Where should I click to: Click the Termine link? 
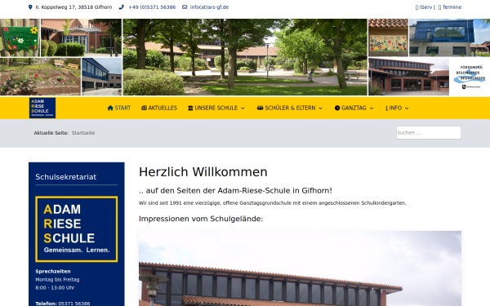click(452, 7)
